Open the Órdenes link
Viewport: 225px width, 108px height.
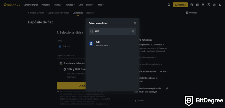(x=192, y=13)
